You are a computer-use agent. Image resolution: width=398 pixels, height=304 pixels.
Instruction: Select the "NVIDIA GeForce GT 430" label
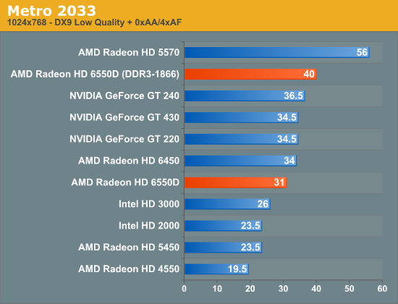(124, 117)
